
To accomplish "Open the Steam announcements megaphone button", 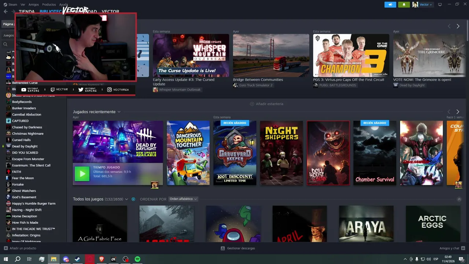I will click(390, 5).
